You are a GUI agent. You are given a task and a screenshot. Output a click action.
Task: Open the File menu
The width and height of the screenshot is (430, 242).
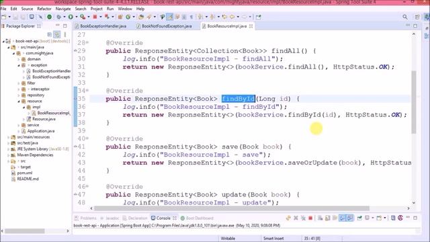tap(3, 9)
